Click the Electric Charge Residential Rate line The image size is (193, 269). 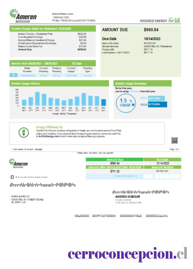pos(52,34)
